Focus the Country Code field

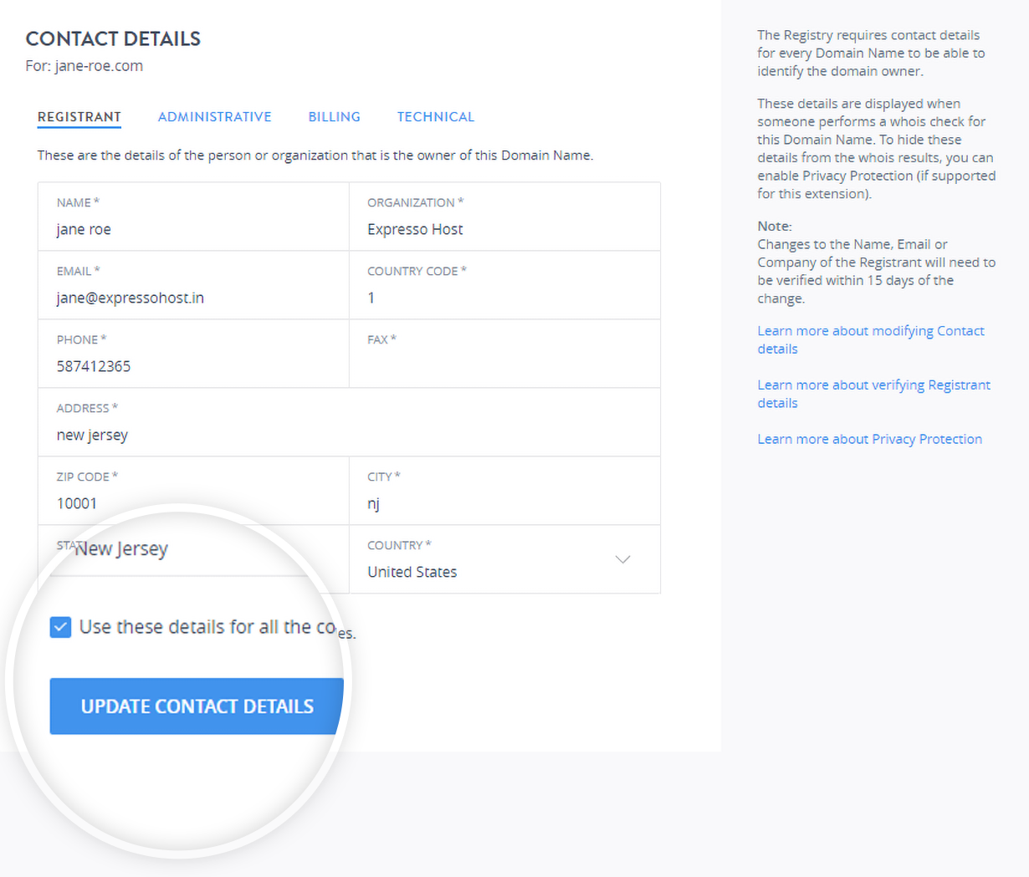[x=504, y=298]
